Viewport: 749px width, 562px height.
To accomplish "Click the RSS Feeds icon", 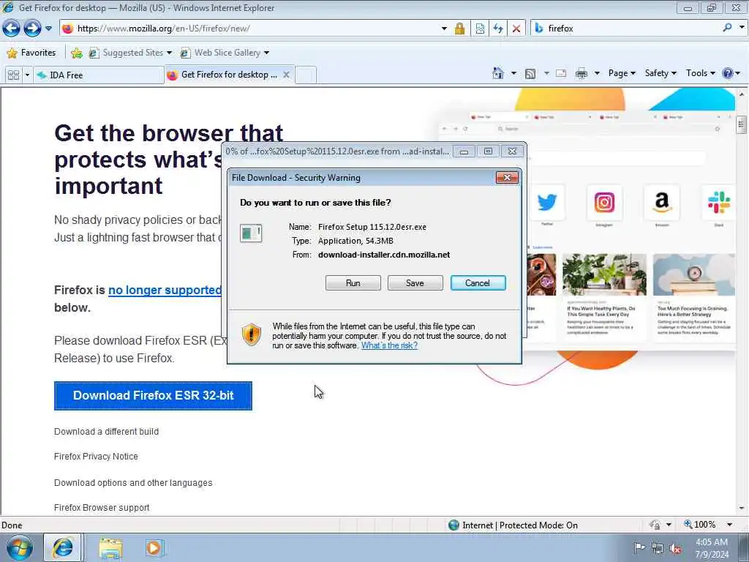I will coord(530,73).
